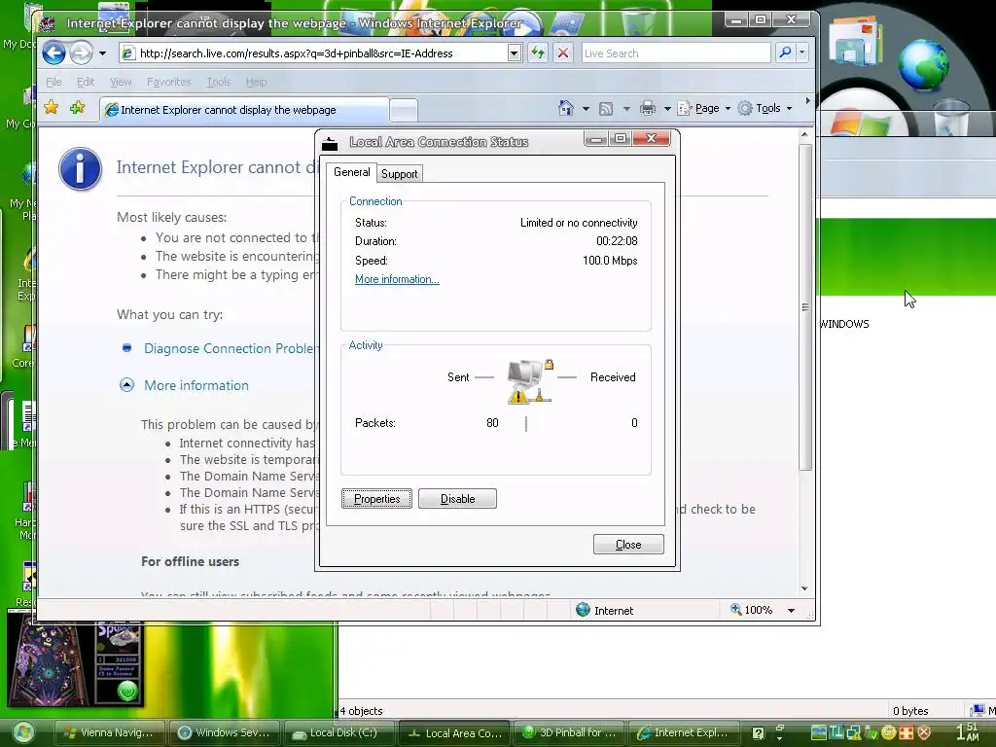Expand the Feeds dropdown arrow
Screen dimensions: 996x747
[x=626, y=109]
